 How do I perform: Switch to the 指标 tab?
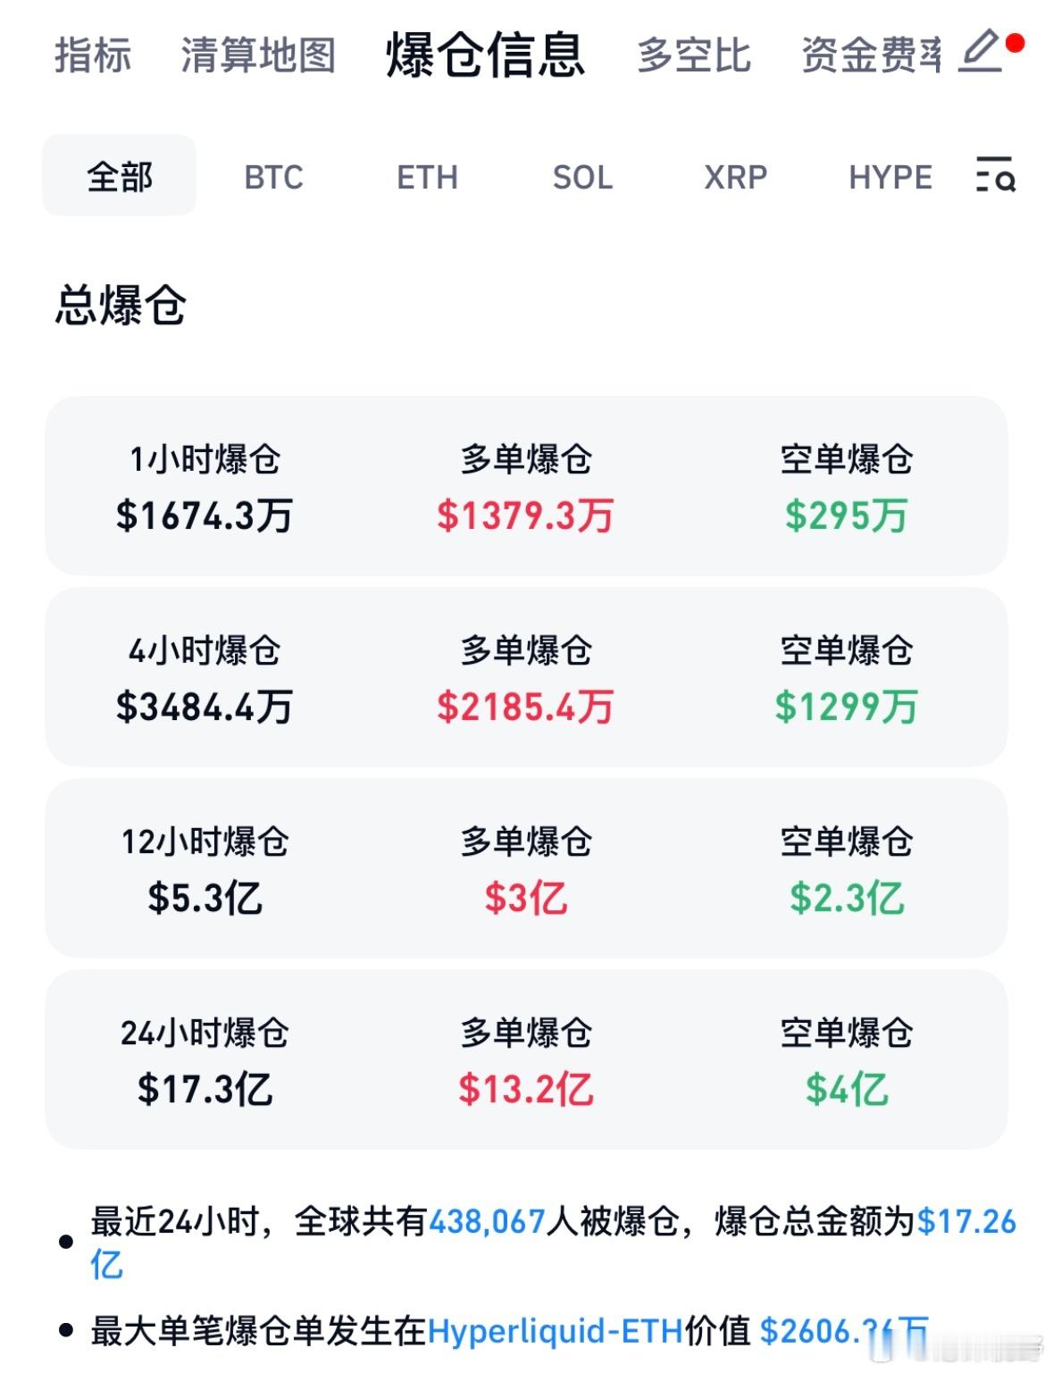(93, 54)
